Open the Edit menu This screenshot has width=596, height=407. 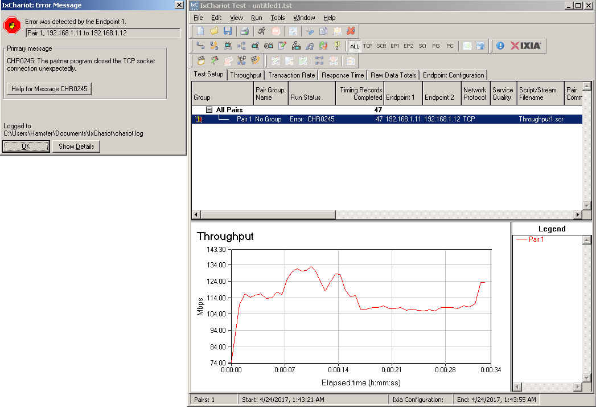216,18
